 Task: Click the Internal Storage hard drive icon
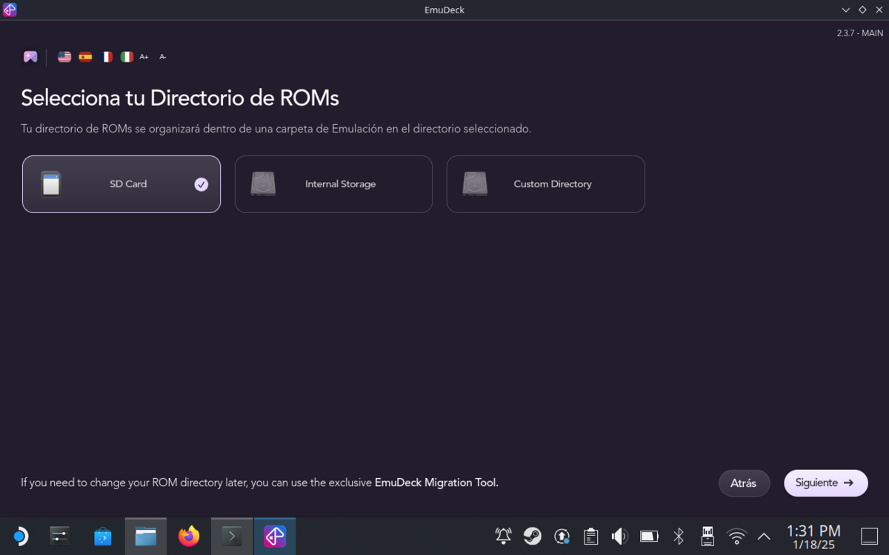click(263, 184)
